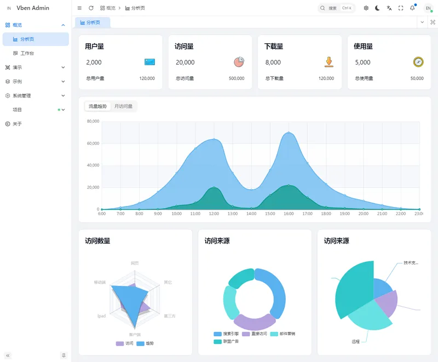Click the language translate icon
Viewport: 438px width, 362px height.
389,8
